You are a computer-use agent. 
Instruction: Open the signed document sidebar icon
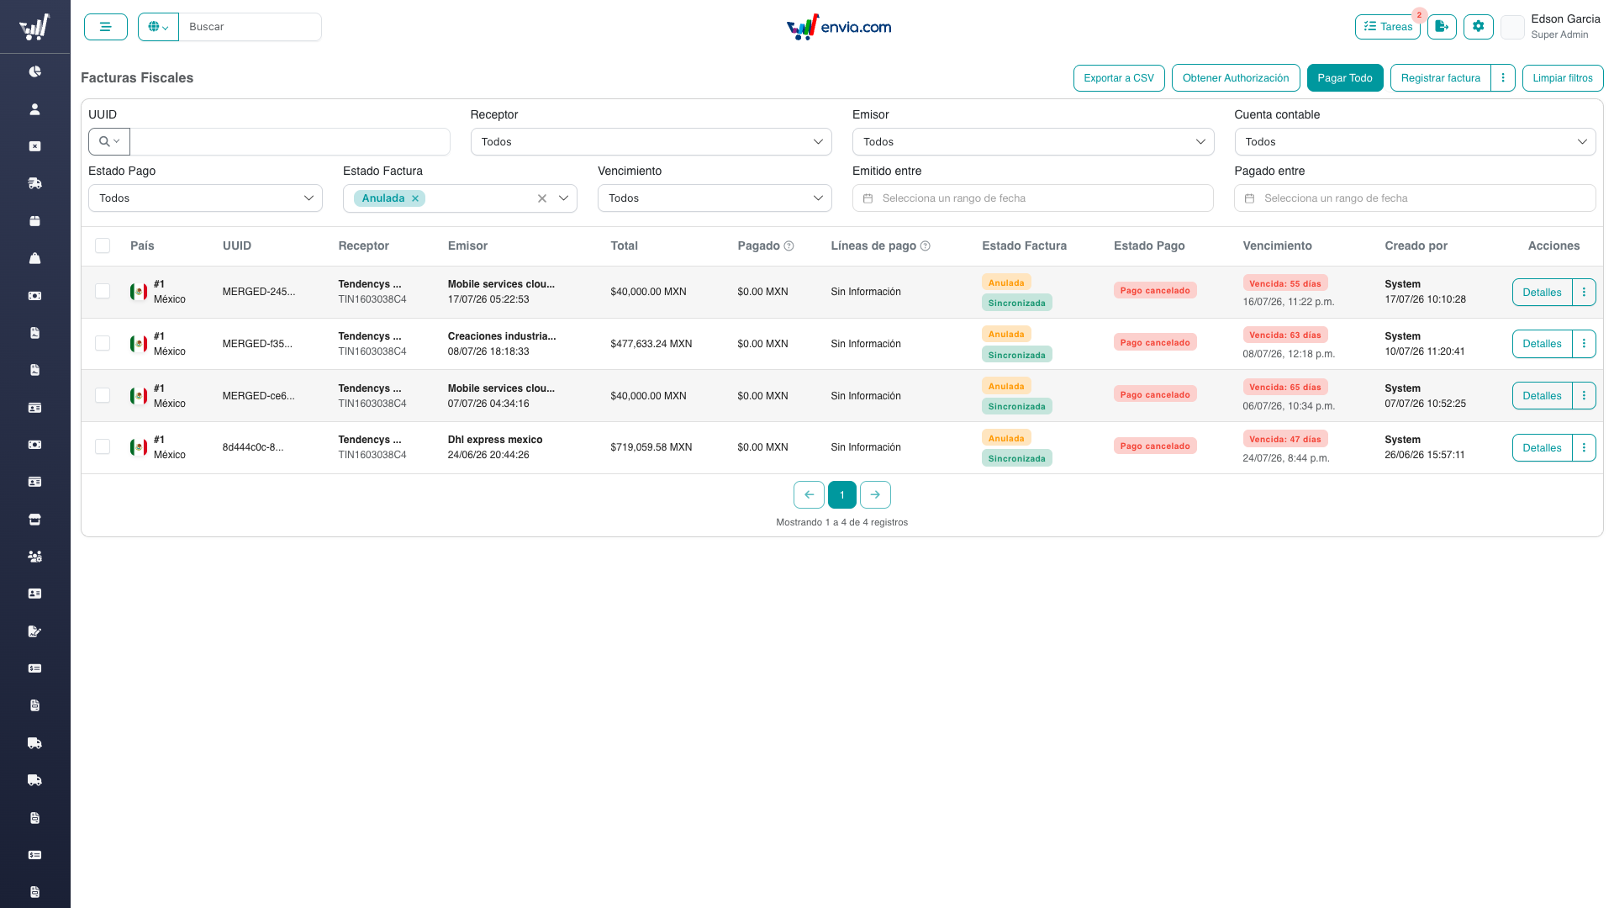click(34, 631)
